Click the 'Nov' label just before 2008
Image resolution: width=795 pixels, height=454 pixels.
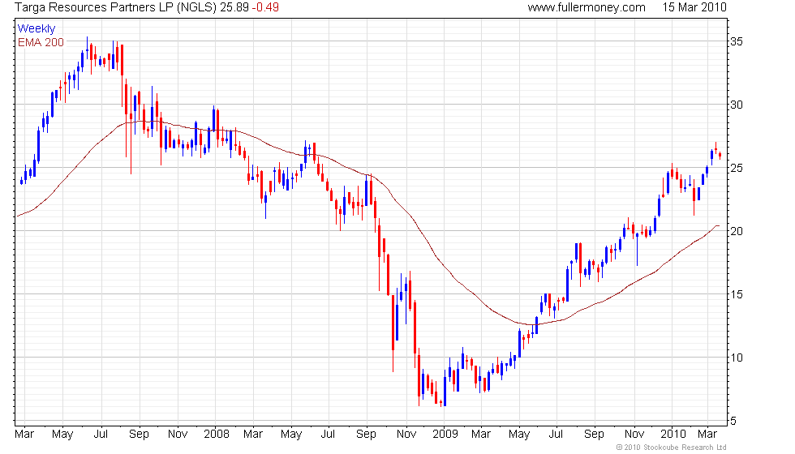pyautogui.click(x=178, y=435)
